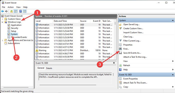Viewport: 175px width, 93px height.
Task: Open the View menu
Action: 18,7
